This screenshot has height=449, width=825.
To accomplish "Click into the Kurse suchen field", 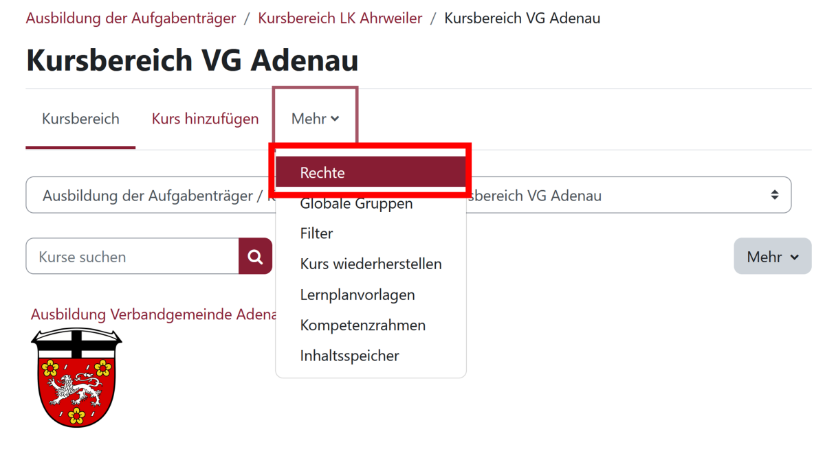I will click(x=132, y=257).
